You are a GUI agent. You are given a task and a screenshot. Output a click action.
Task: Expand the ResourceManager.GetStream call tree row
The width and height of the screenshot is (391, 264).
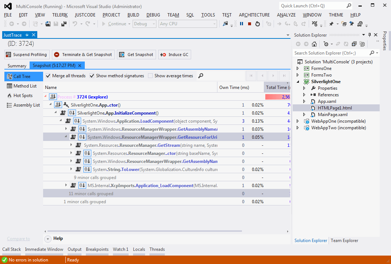pyautogui.click(x=71, y=145)
